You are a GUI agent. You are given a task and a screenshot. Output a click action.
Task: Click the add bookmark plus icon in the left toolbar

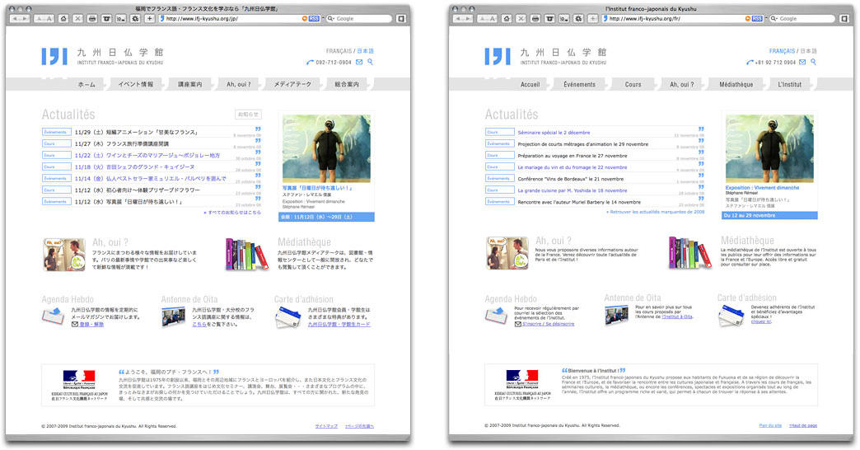(149, 18)
